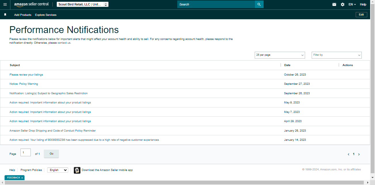This screenshot has width=375, height=185.
Task: Click the Amazon Seller Central logo
Action: [31, 4]
